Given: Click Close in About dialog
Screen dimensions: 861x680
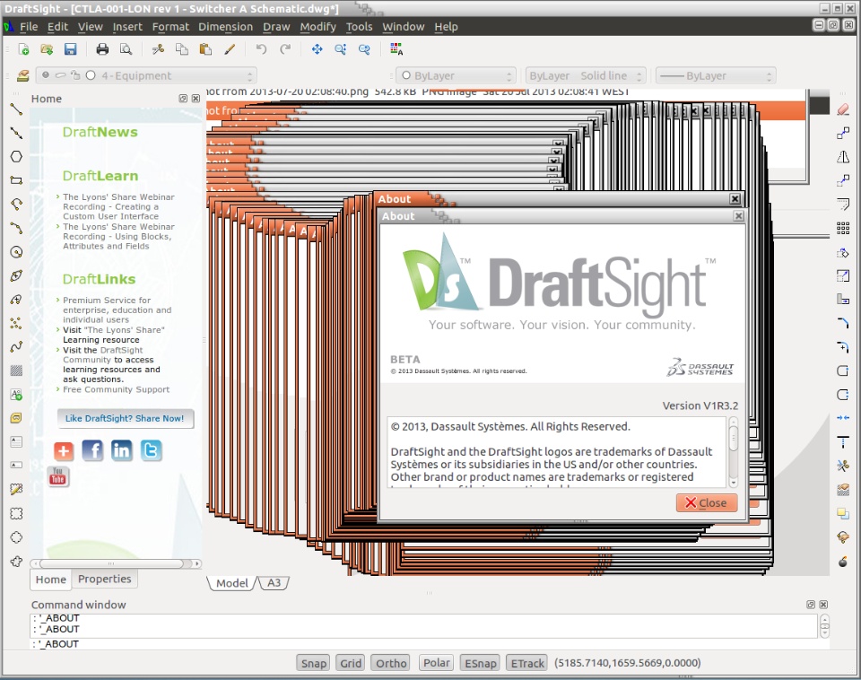Looking at the screenshot, I should click(x=707, y=502).
